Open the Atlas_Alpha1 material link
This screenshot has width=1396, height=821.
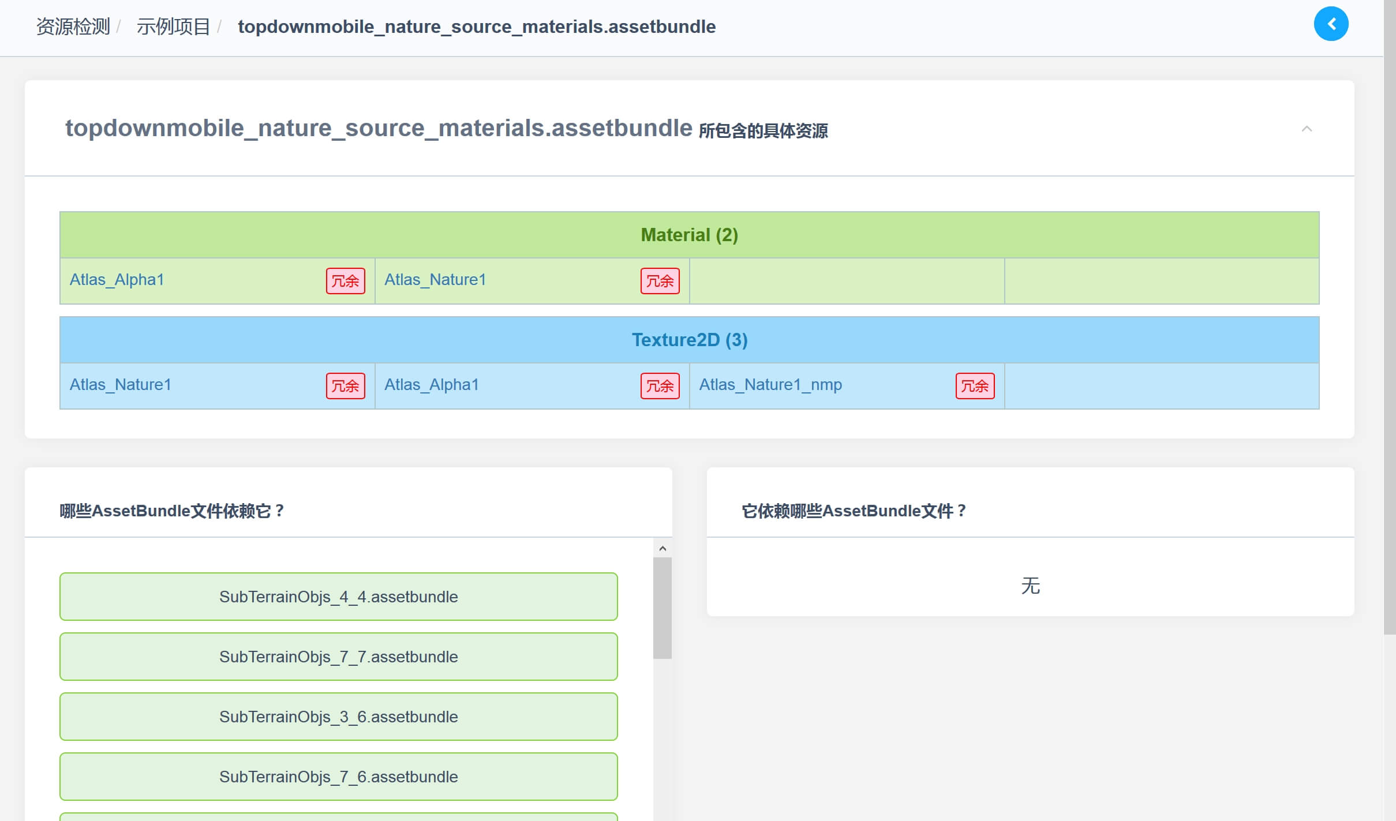pos(117,280)
